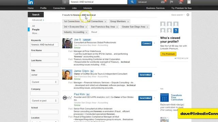
Task: Remove the 1st Connections filter
Action: click(x=82, y=21)
